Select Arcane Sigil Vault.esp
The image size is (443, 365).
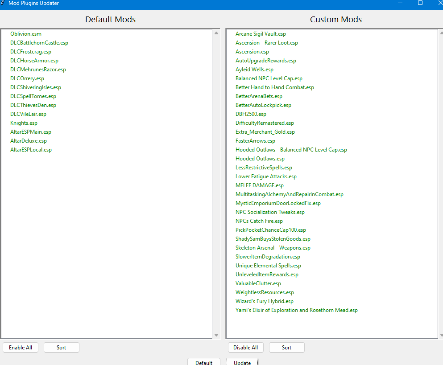coord(261,34)
